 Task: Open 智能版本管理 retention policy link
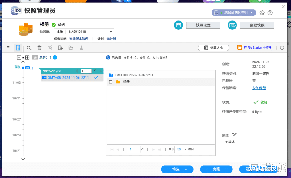tap(79, 39)
